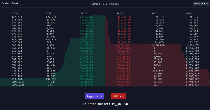This screenshot has width=210, height=110.
Task: Click the bid price 42,211.00
Action: [x=86, y=40]
